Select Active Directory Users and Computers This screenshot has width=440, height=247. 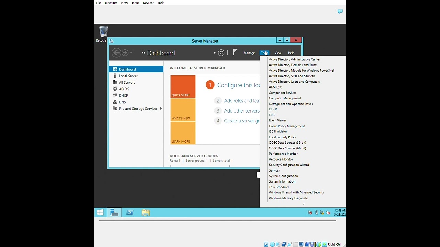(x=294, y=82)
